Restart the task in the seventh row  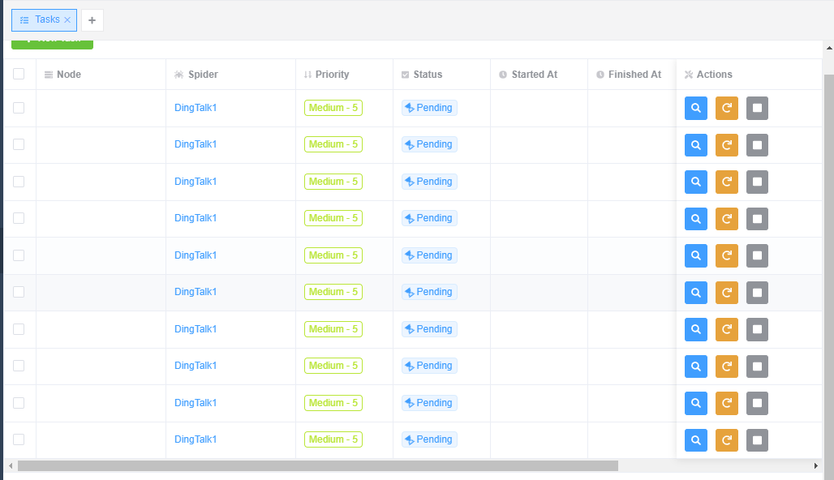(x=727, y=329)
